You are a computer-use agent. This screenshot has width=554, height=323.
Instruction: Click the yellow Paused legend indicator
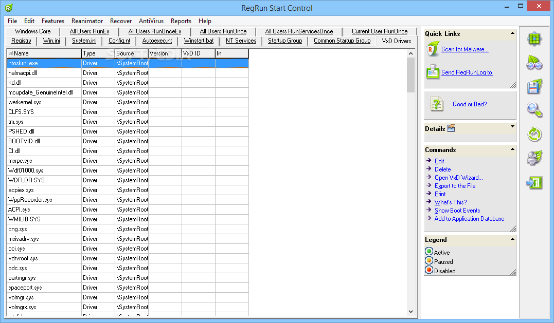pos(429,260)
